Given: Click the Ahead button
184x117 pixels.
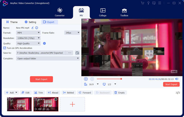Looking at the screenshot, I should [53, 93].
